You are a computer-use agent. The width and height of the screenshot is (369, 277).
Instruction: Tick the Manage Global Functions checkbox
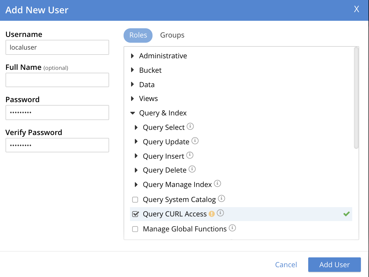[135, 229]
